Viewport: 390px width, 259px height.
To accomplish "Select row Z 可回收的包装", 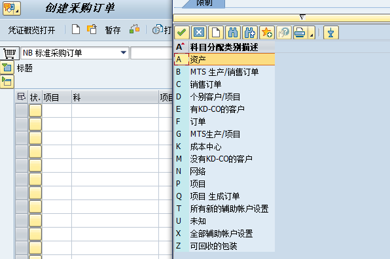I will [x=224, y=246].
